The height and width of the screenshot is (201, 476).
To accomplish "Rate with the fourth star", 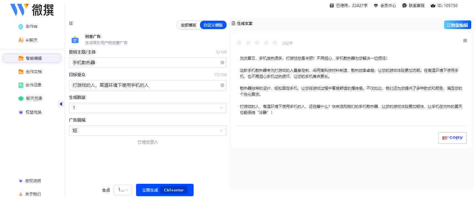I will 266,42.
